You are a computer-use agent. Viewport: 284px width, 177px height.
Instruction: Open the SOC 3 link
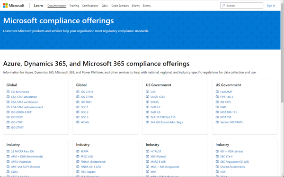click(x=84, y=117)
